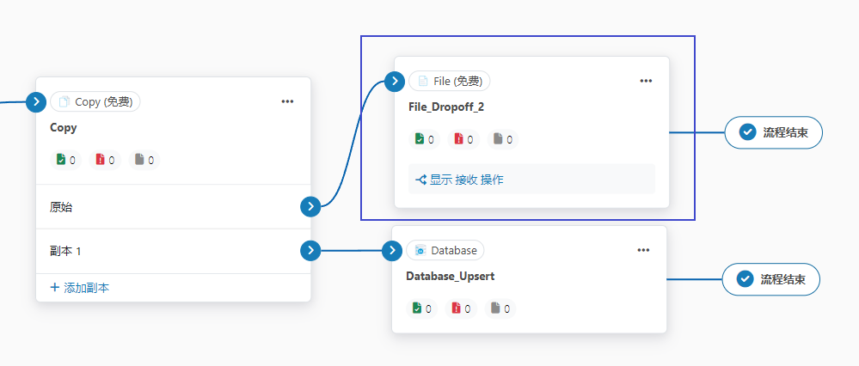
Task: Click the File (免费) type badge
Action: pos(450,82)
